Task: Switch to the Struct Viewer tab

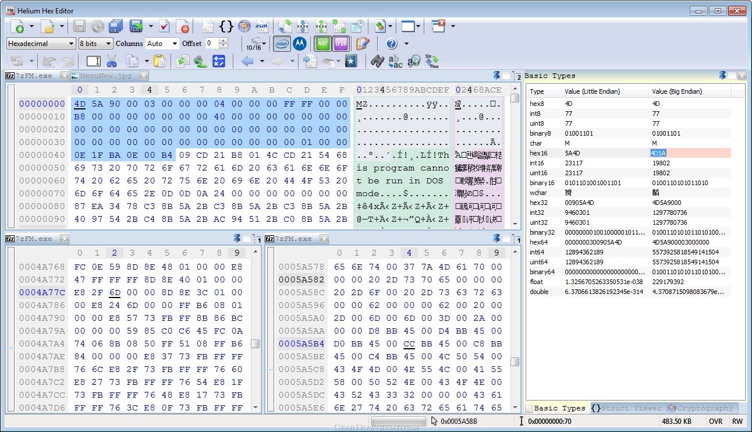Action: (627, 408)
